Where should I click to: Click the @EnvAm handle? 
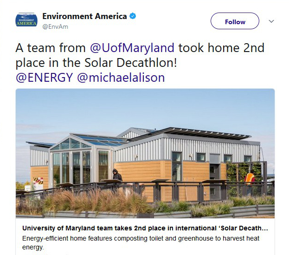click(55, 26)
